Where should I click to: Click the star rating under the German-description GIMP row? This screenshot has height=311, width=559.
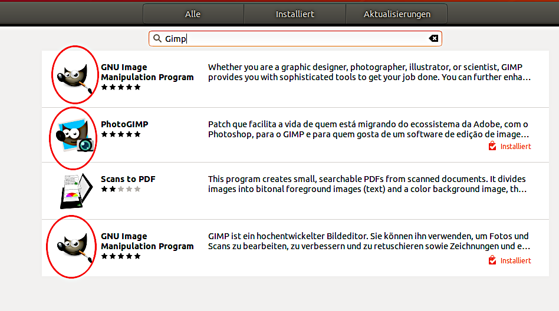click(x=121, y=256)
